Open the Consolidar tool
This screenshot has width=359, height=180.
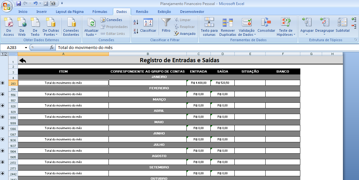(266, 25)
